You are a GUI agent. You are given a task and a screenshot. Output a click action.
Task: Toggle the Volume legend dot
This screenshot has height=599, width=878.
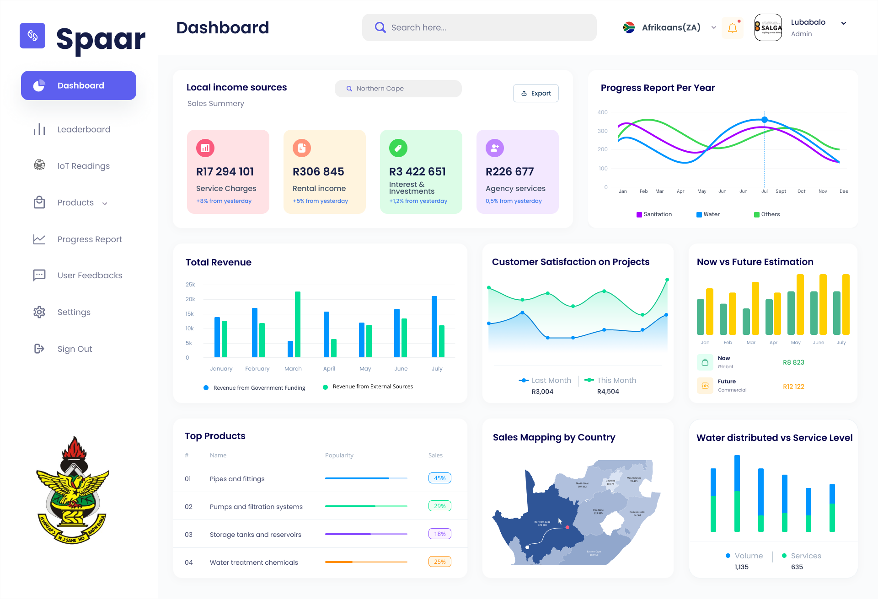click(728, 556)
